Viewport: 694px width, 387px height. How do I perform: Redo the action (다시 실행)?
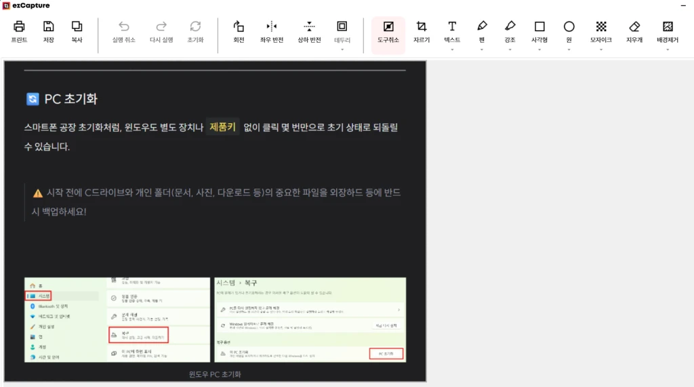pos(161,32)
